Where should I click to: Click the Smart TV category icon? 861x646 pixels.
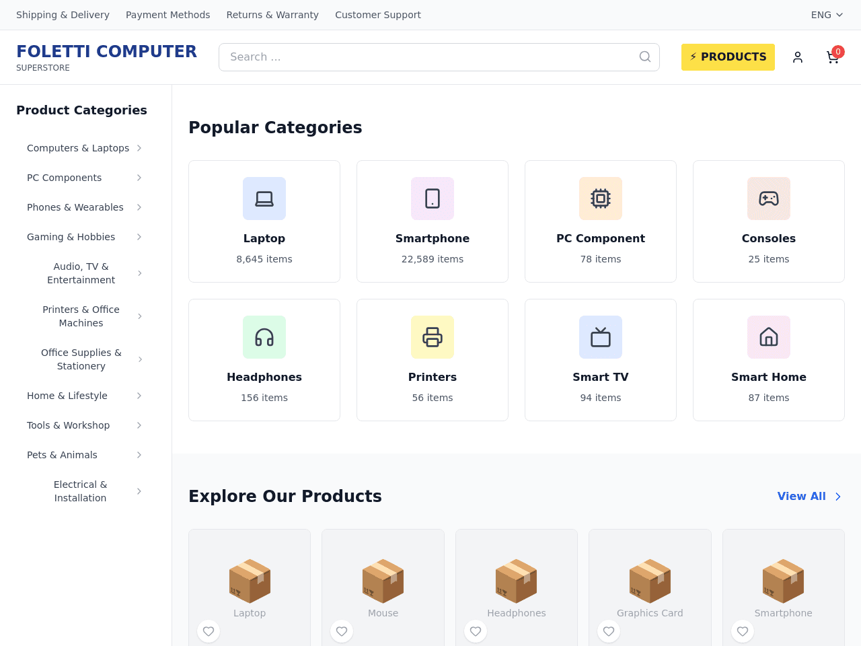601,337
